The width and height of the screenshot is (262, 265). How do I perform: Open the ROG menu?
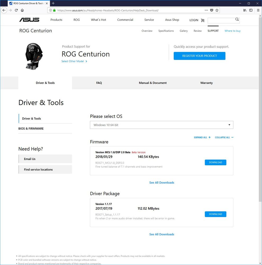(77, 20)
